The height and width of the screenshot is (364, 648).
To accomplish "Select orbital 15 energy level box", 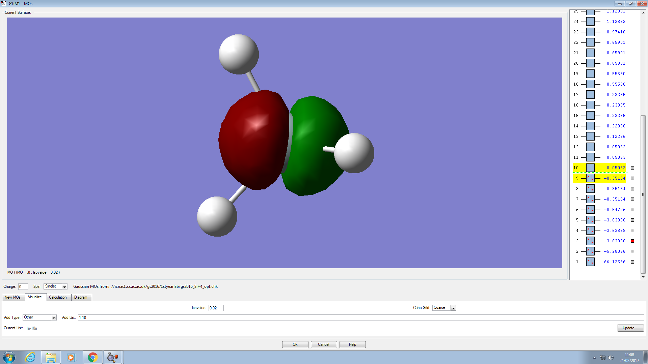I will coord(590,116).
